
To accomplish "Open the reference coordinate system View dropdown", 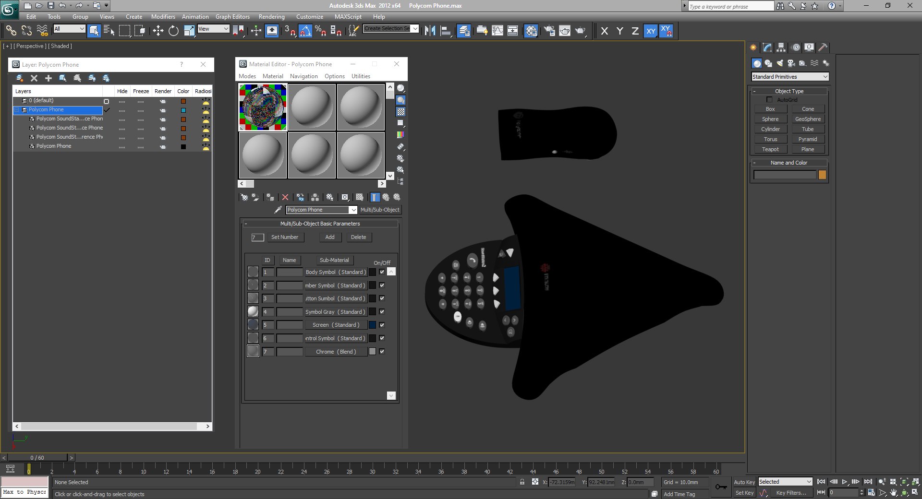I will click(213, 29).
